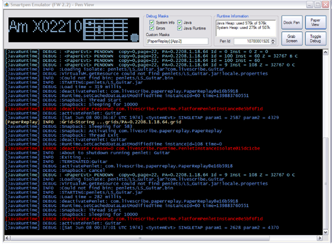This screenshot has height=244, width=332.
Task: Disable the Java debug mask
Action: click(179, 22)
